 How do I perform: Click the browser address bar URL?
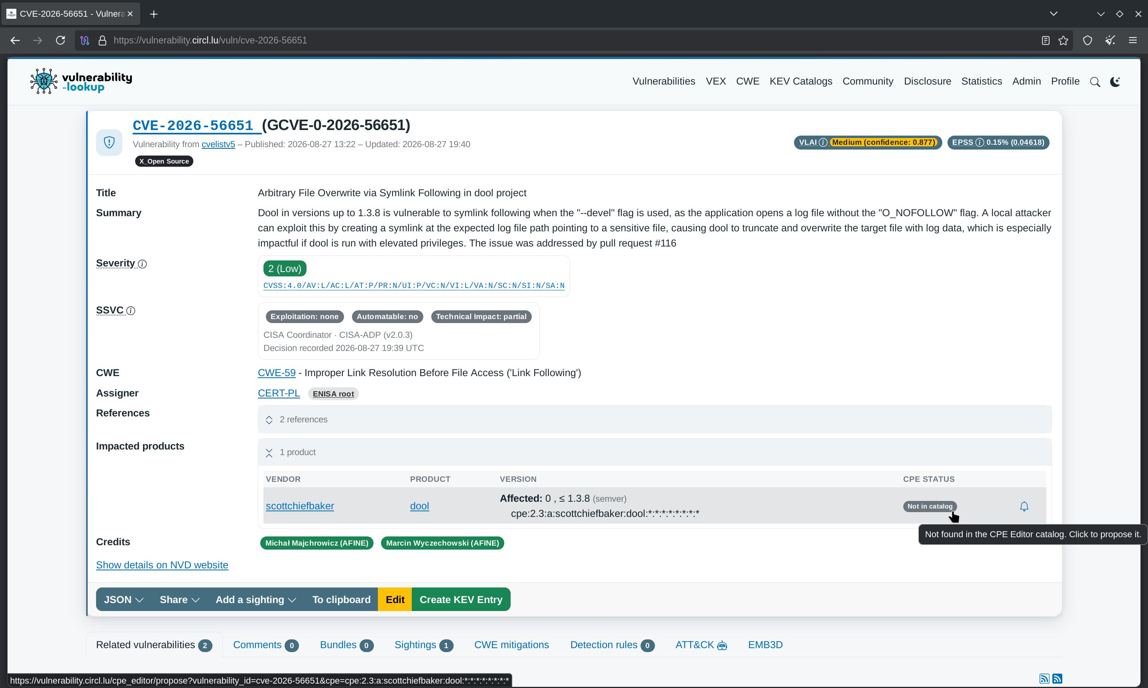pos(210,40)
